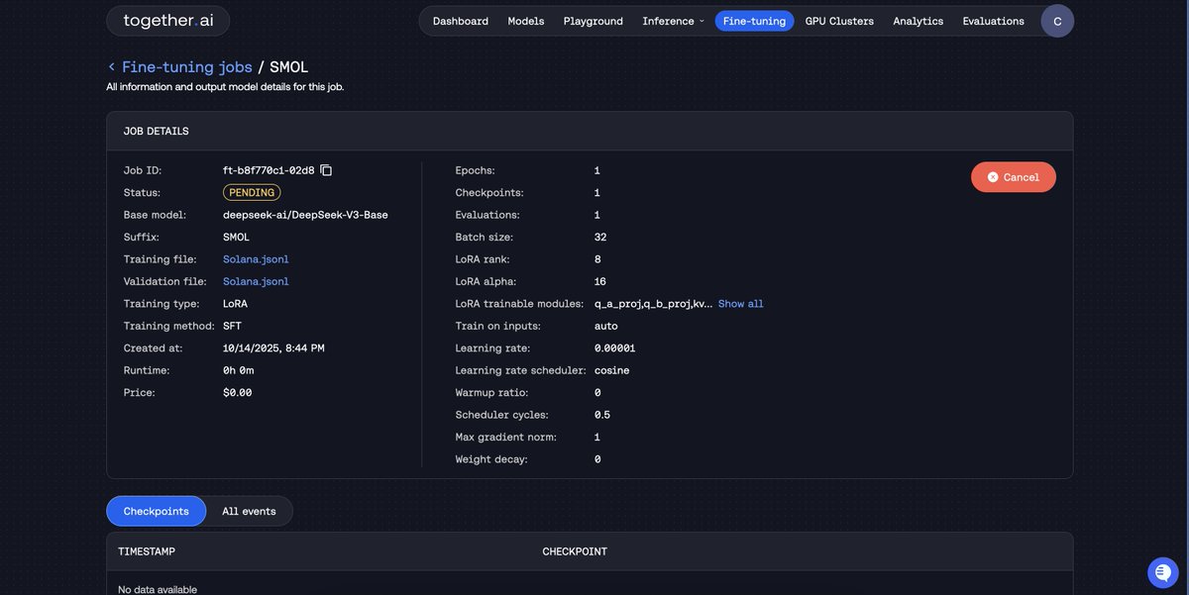Image resolution: width=1189 pixels, height=595 pixels.
Task: Click the Learning rate value 0.00001
Action: (615, 348)
